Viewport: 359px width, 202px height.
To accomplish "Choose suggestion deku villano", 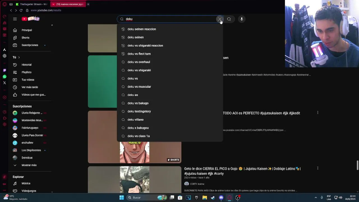I will click(x=170, y=120).
